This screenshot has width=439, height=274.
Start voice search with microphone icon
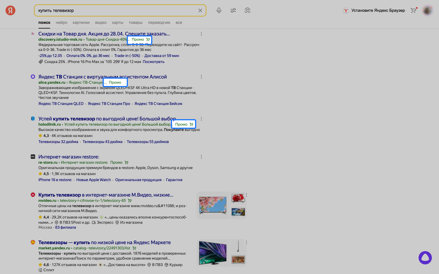[219, 10]
